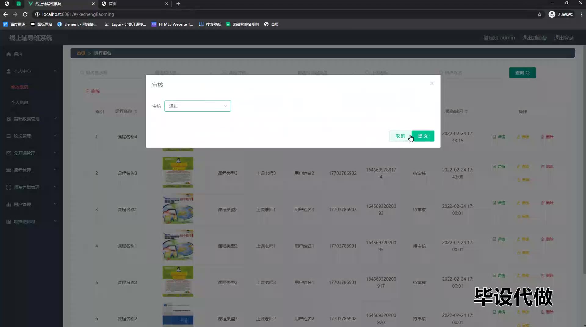
Task: Open the Element bookmark
Action: [x=77, y=24]
